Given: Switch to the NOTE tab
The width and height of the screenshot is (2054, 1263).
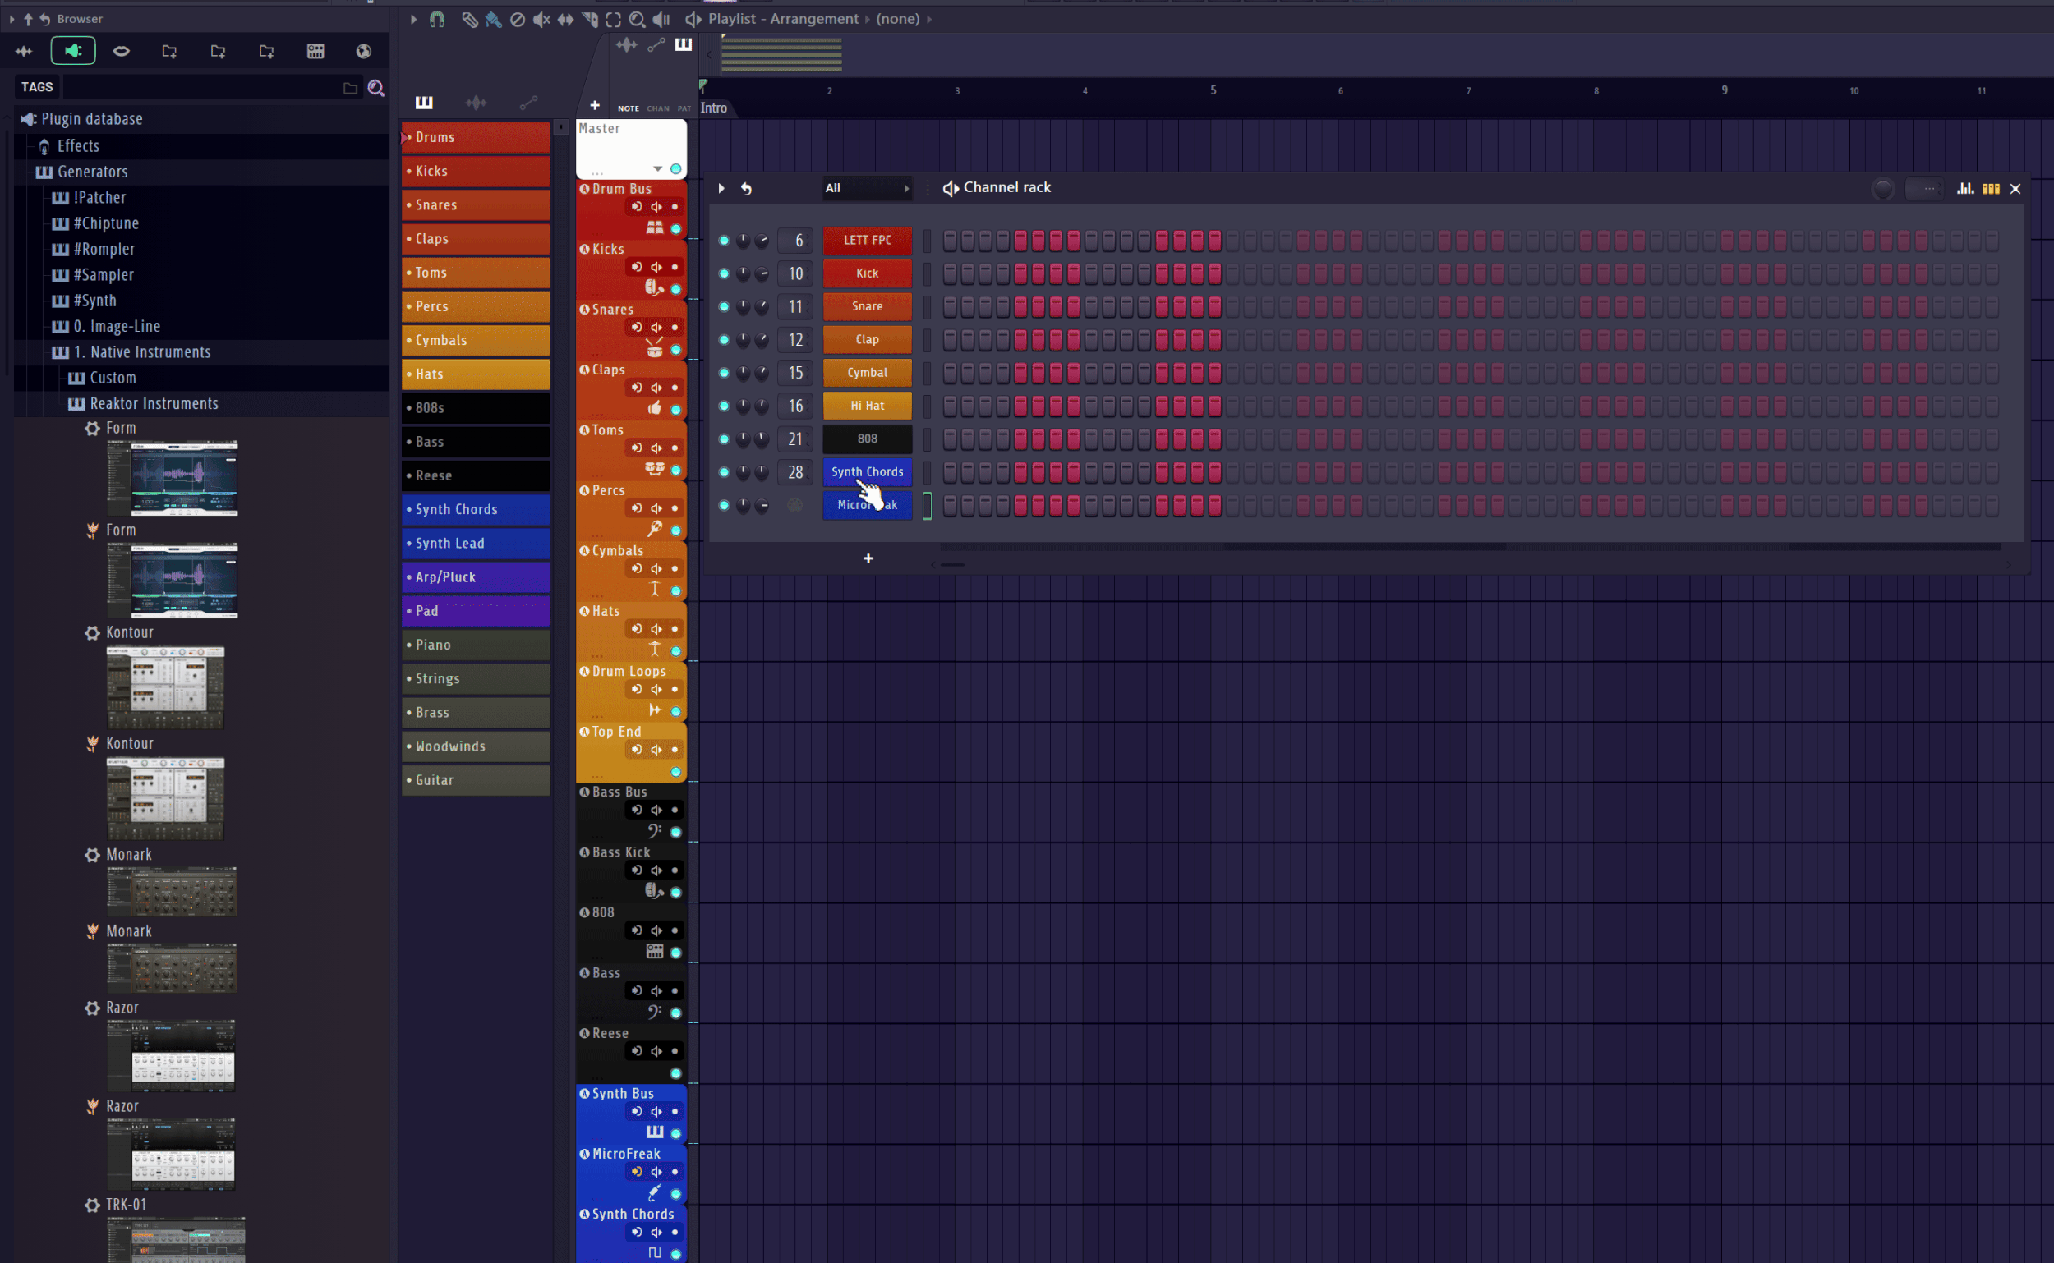Looking at the screenshot, I should [629, 108].
